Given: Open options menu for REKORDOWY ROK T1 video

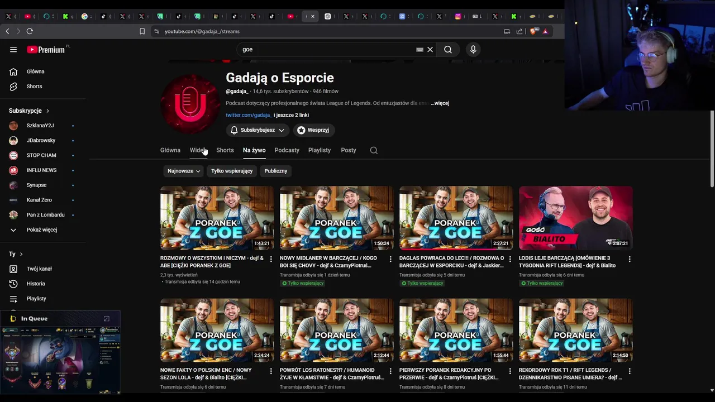Looking at the screenshot, I should point(630,371).
